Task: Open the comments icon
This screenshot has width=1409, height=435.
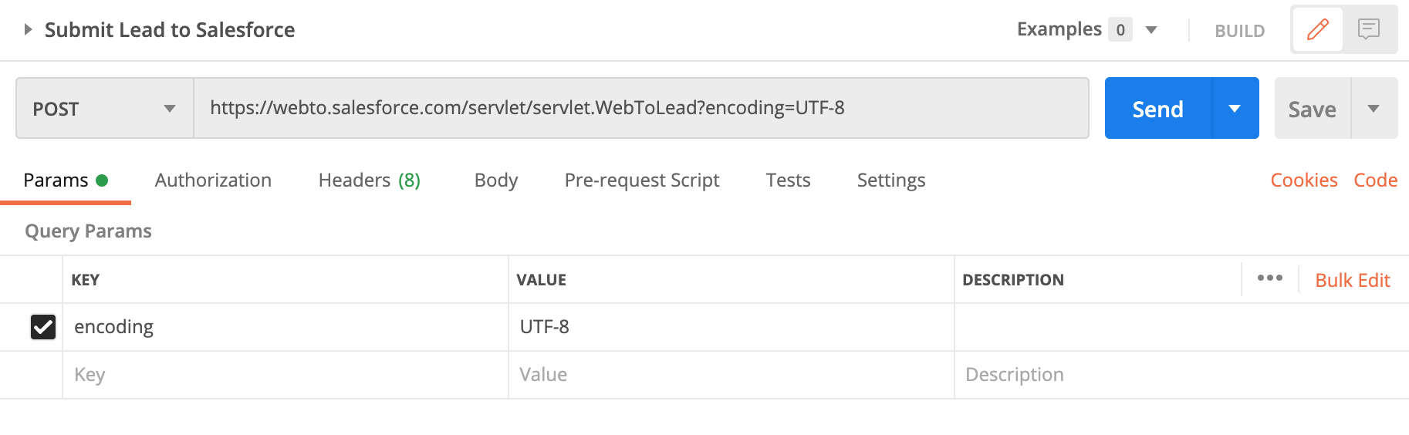Action: (1369, 29)
